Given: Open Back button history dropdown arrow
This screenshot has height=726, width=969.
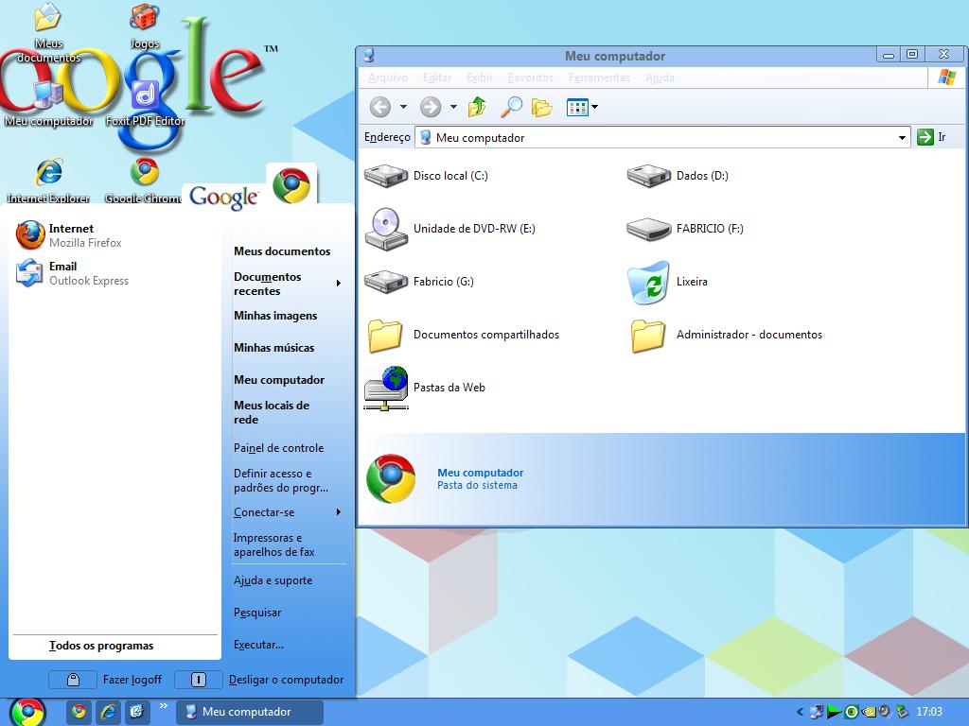Looking at the screenshot, I should tap(403, 107).
